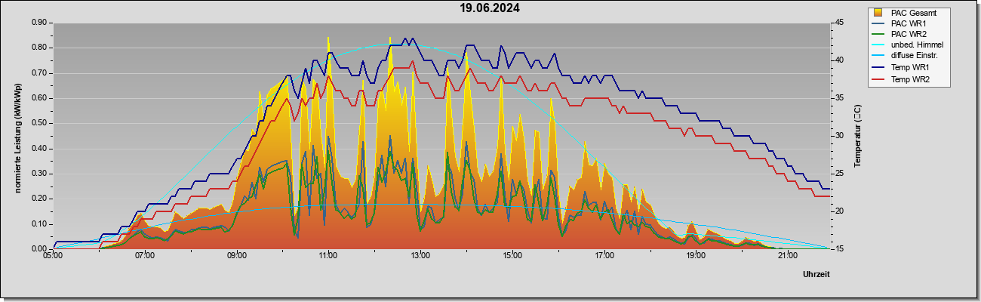This screenshot has width=981, height=302.
Task: Select the Temp WR2 red legend line
Action: [x=878, y=79]
